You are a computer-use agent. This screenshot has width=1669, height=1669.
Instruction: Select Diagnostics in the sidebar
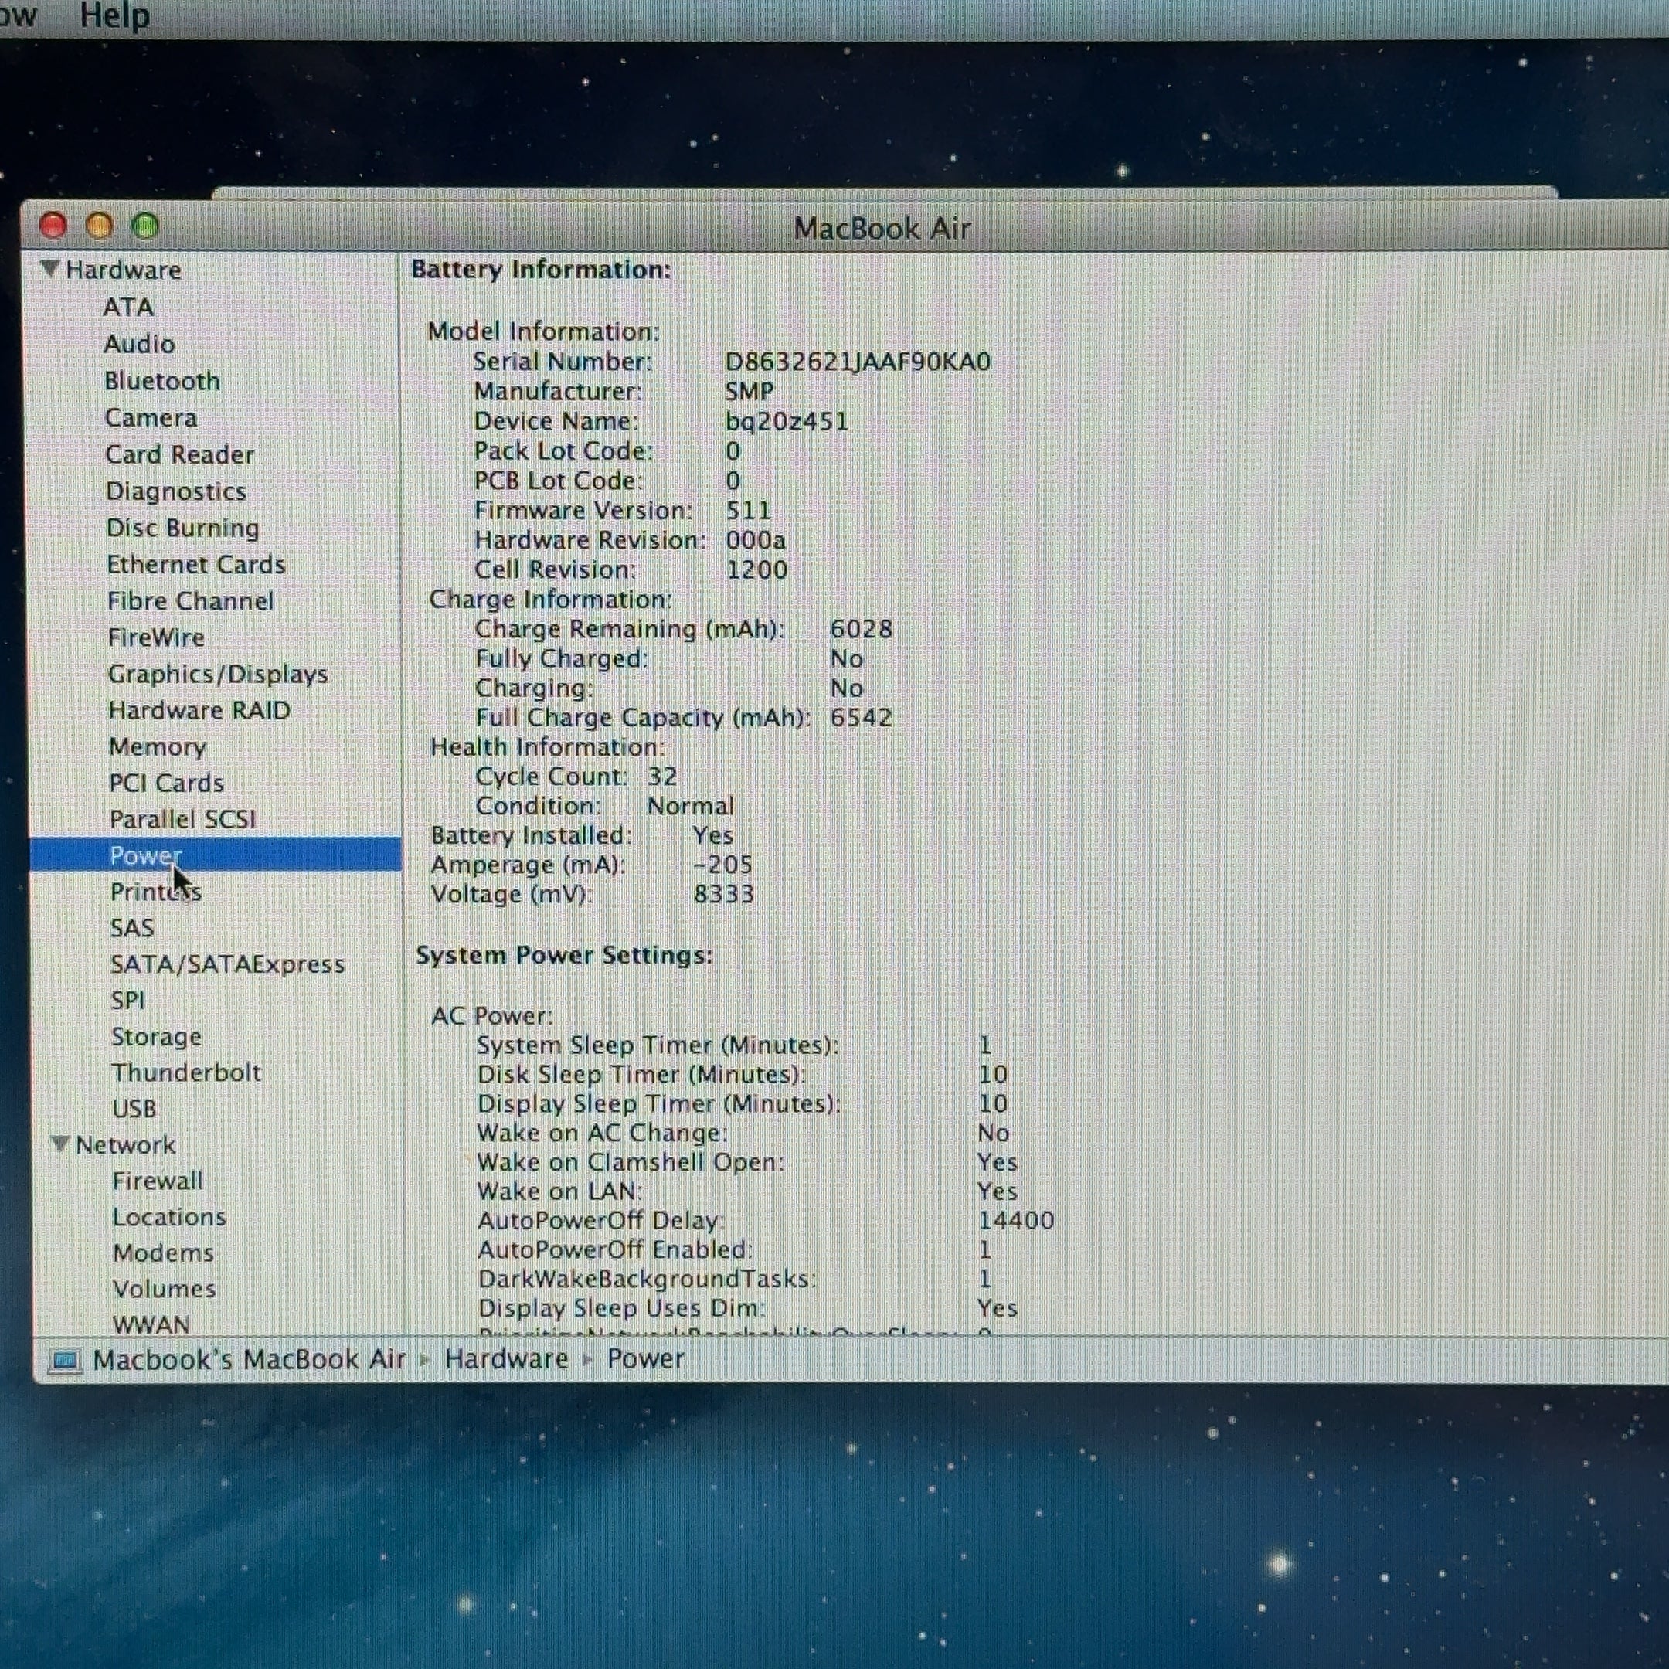tap(176, 491)
